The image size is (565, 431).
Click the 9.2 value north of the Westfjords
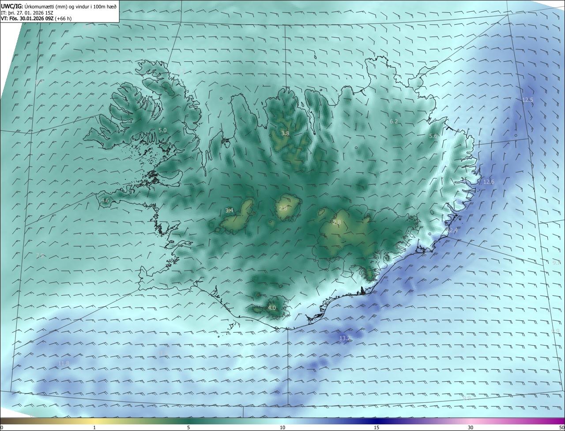coord(181,71)
